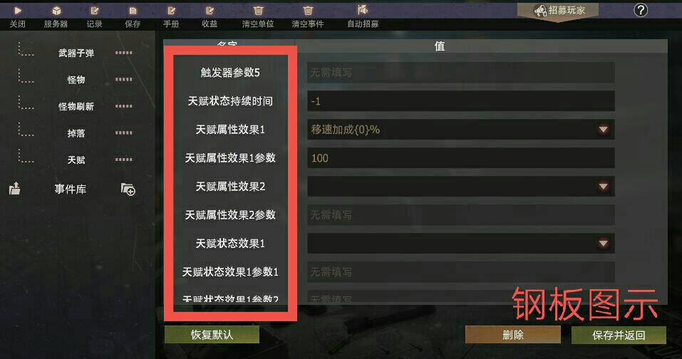Open the 服务器 server icon

click(56, 11)
